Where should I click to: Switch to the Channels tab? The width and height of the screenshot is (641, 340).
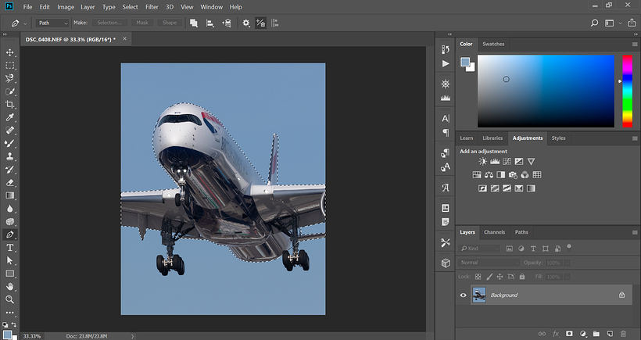(x=494, y=232)
